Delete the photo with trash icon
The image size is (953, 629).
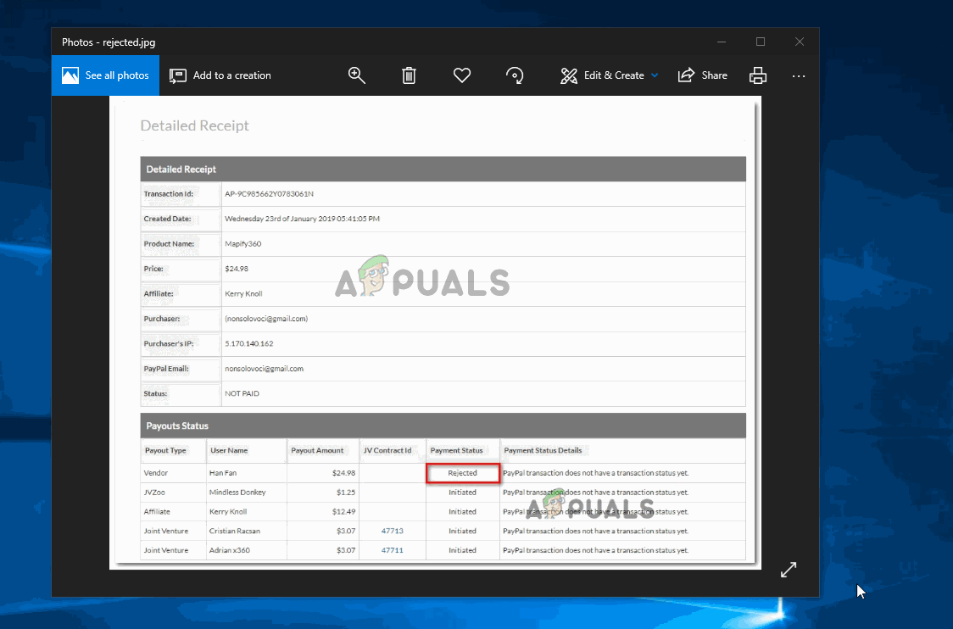pyautogui.click(x=409, y=75)
